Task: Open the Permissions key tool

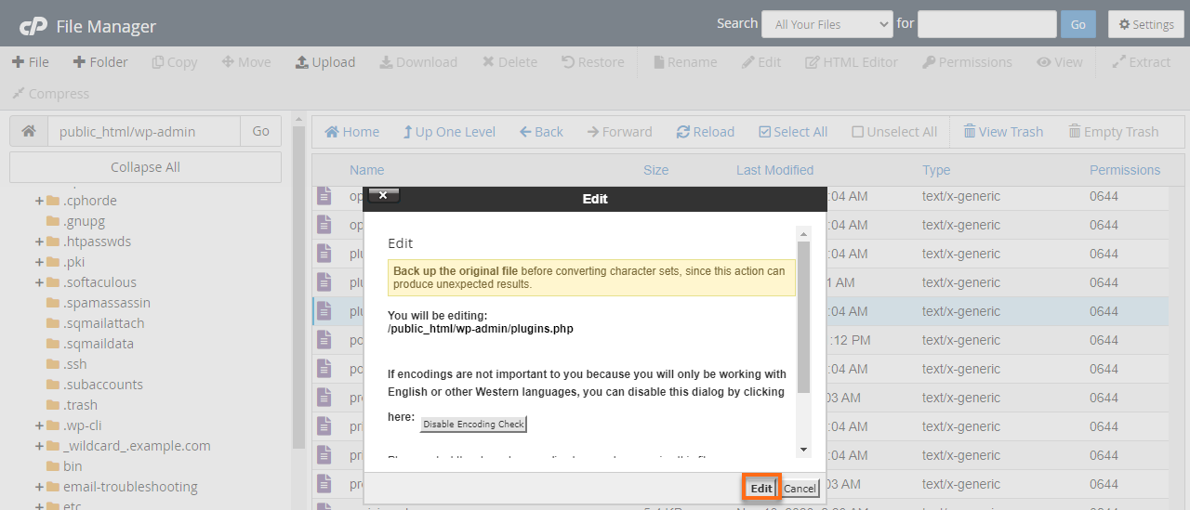Action: (x=967, y=62)
